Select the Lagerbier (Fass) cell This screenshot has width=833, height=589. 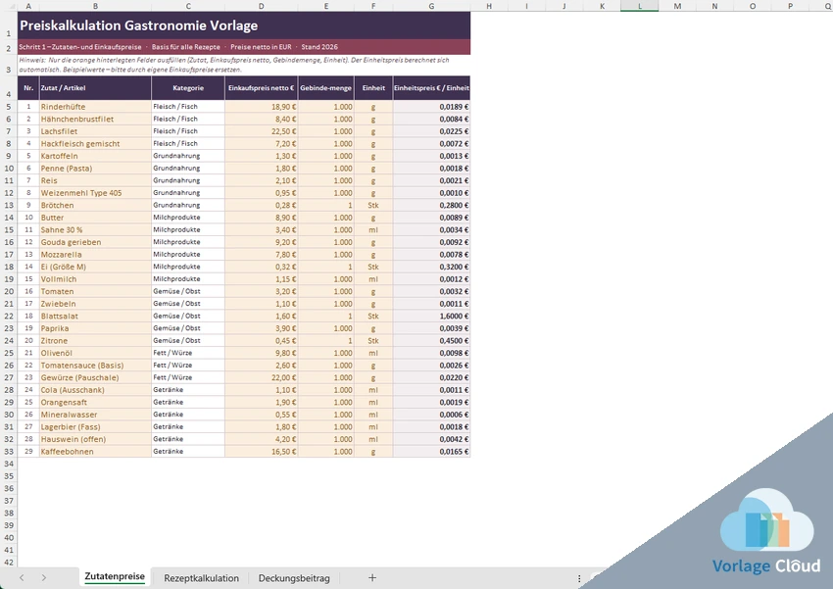(x=95, y=427)
